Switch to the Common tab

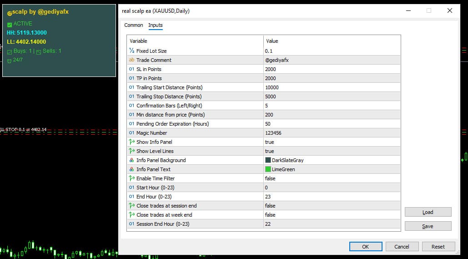(134, 25)
